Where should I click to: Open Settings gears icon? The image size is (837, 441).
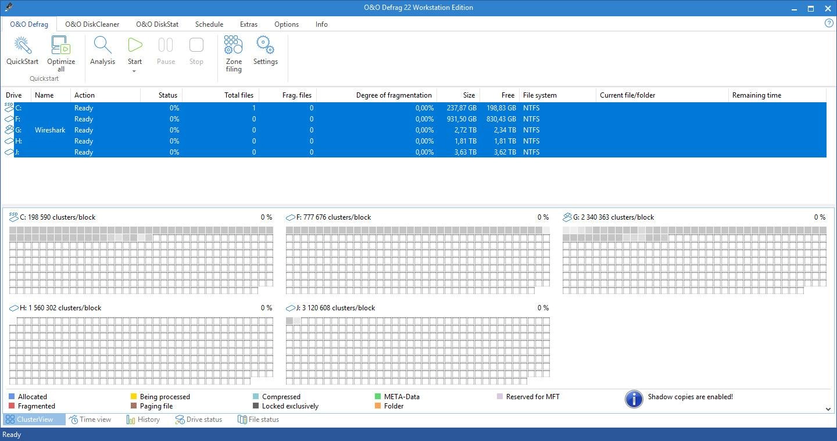[x=265, y=45]
